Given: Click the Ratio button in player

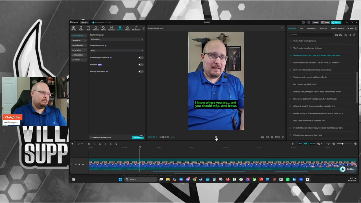Looking at the screenshot, I should point(278,137).
